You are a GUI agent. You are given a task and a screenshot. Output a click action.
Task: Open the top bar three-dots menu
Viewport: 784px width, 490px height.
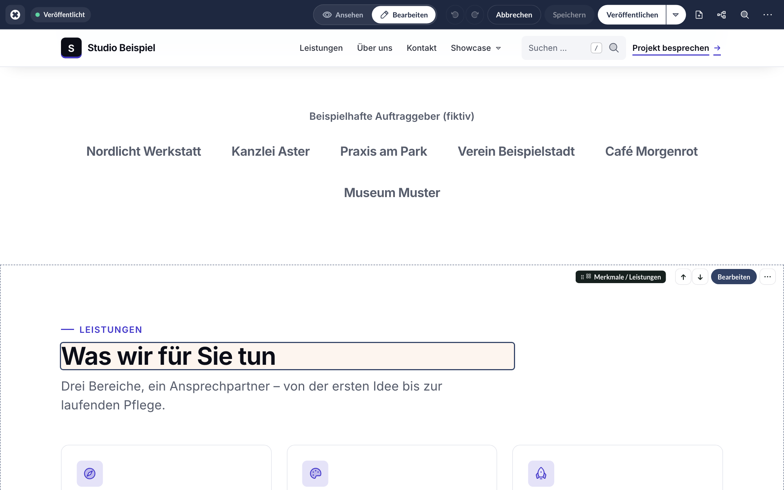click(x=767, y=15)
